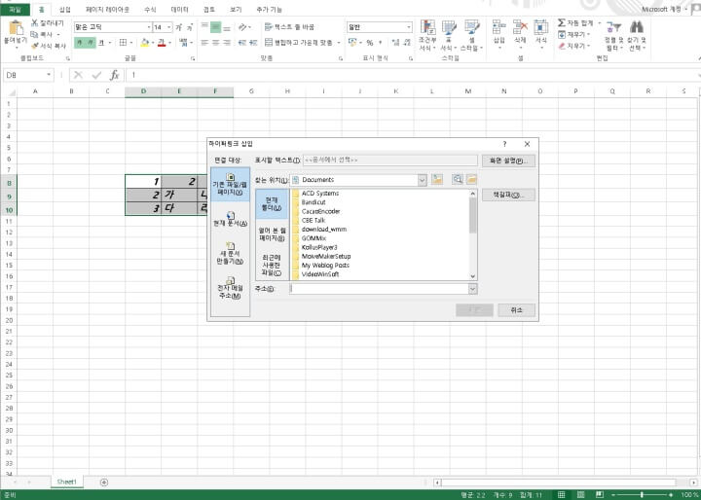Click the cell borders icon
Viewport: 701px width, 500px height.
(x=124, y=43)
